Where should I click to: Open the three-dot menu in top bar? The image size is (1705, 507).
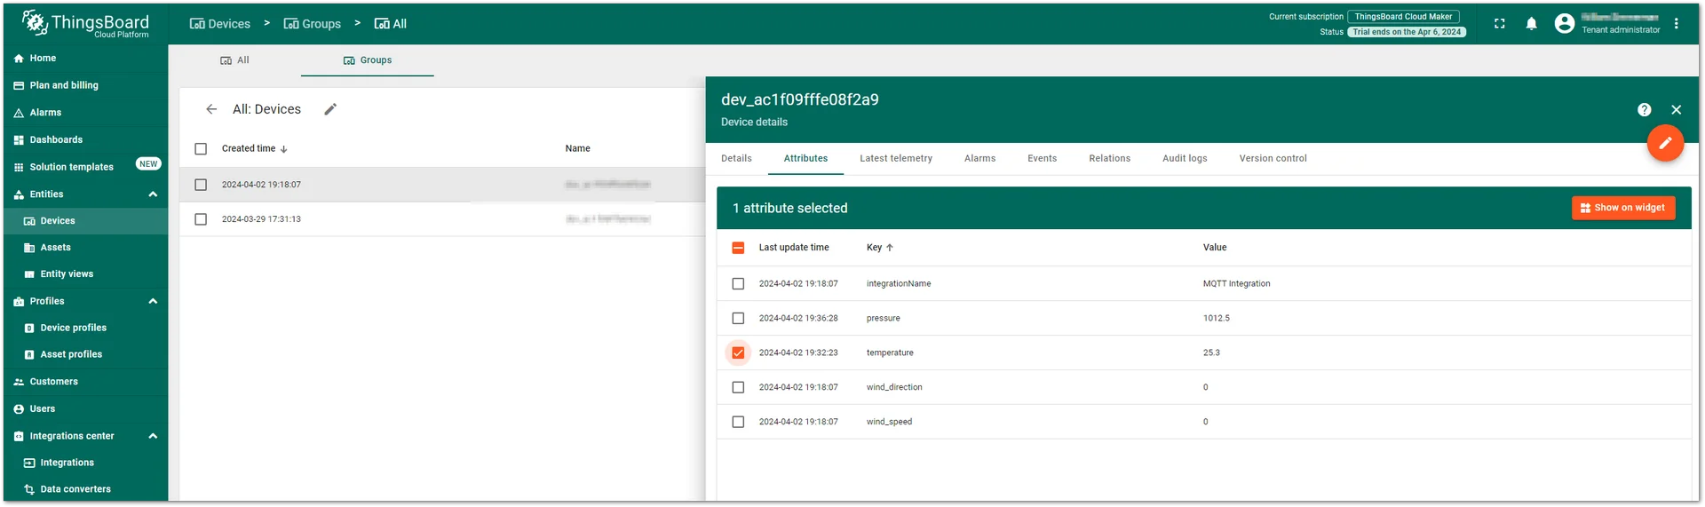1676,24
